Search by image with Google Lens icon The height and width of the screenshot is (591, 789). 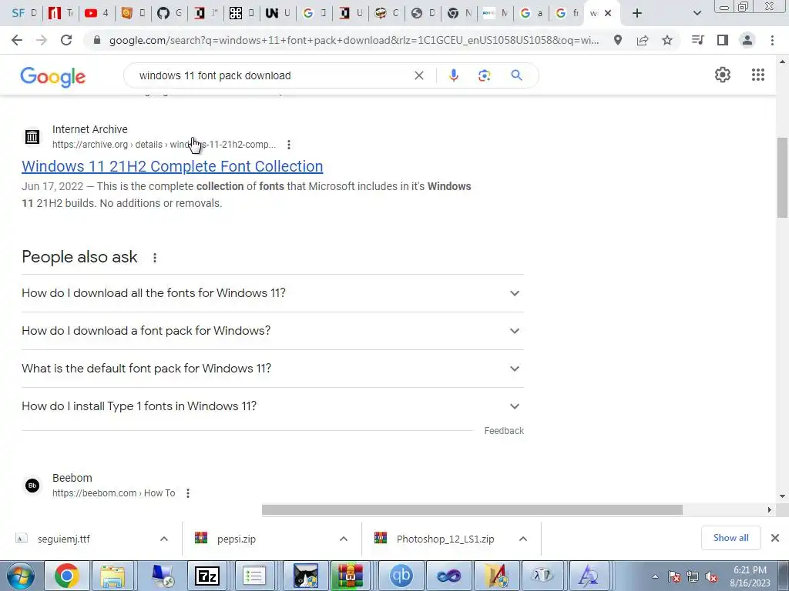pos(484,75)
